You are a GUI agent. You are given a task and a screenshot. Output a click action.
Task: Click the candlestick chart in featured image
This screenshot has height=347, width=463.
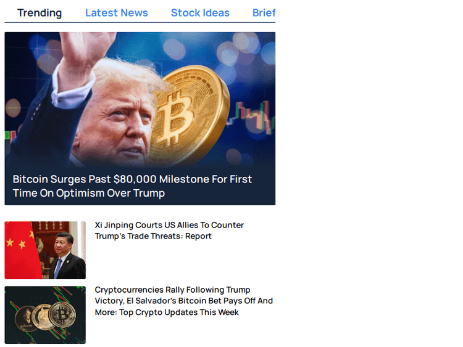click(x=251, y=116)
